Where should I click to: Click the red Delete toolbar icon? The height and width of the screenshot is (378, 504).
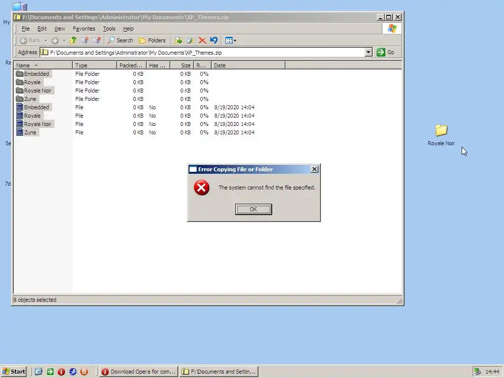pyautogui.click(x=202, y=40)
